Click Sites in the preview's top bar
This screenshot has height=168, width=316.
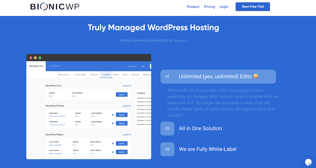tap(143, 66)
